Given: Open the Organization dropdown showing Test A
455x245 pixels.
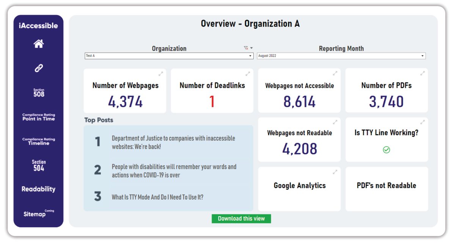Looking at the screenshot, I should (x=169, y=56).
